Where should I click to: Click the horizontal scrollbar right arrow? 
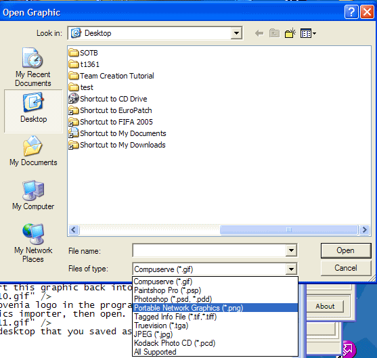click(x=364, y=229)
